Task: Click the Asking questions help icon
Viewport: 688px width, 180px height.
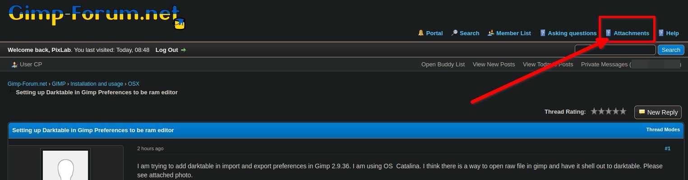Action: [543, 33]
